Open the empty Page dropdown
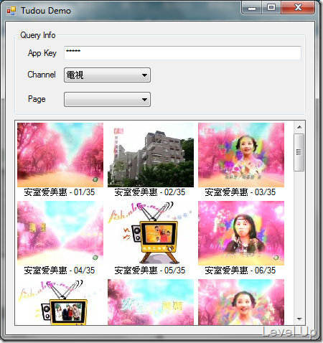Image resolution: width=323 pixels, height=343 pixels. point(107,99)
